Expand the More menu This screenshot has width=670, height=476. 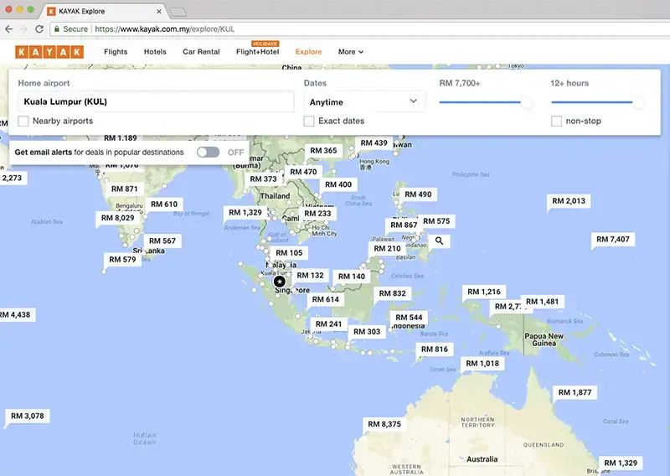point(351,52)
